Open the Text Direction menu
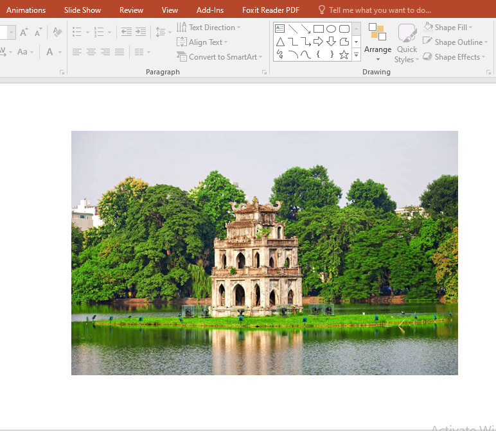Viewport: 496px width, 431px height. [208, 28]
